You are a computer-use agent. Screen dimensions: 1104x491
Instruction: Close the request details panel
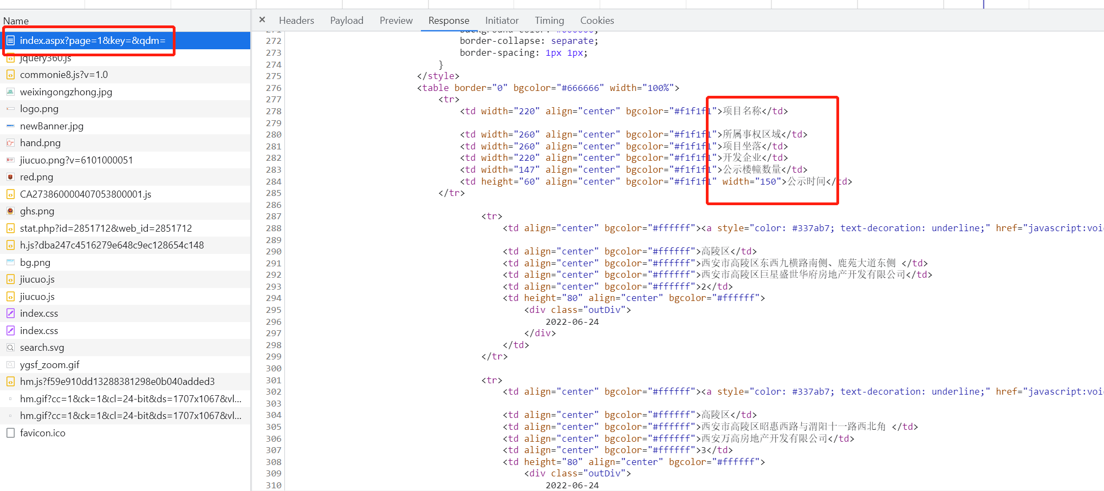point(262,20)
